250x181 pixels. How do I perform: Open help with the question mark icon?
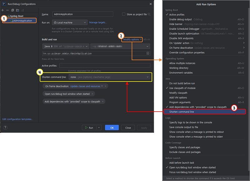[5, 128]
